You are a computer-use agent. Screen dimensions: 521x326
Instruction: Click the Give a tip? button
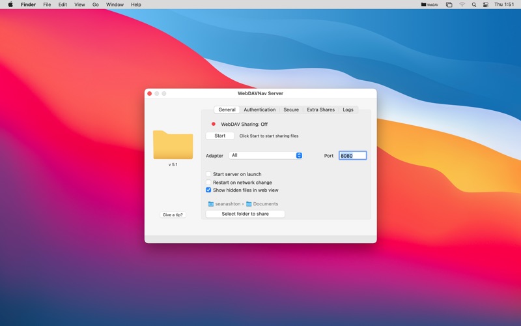coord(173,215)
